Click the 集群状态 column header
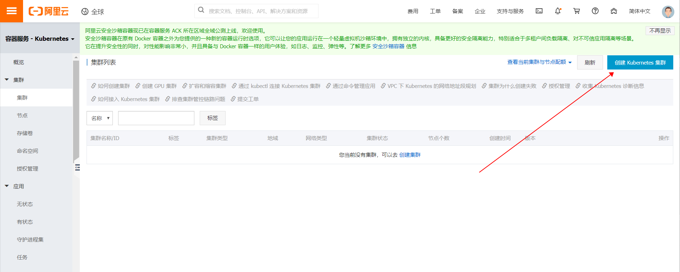Viewport: 680px width, 272px height. pos(377,138)
